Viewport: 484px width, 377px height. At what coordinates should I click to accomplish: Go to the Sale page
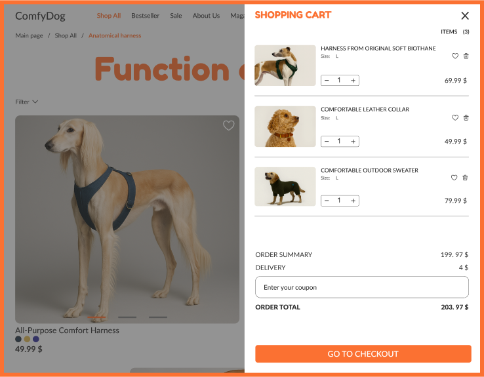(x=176, y=16)
